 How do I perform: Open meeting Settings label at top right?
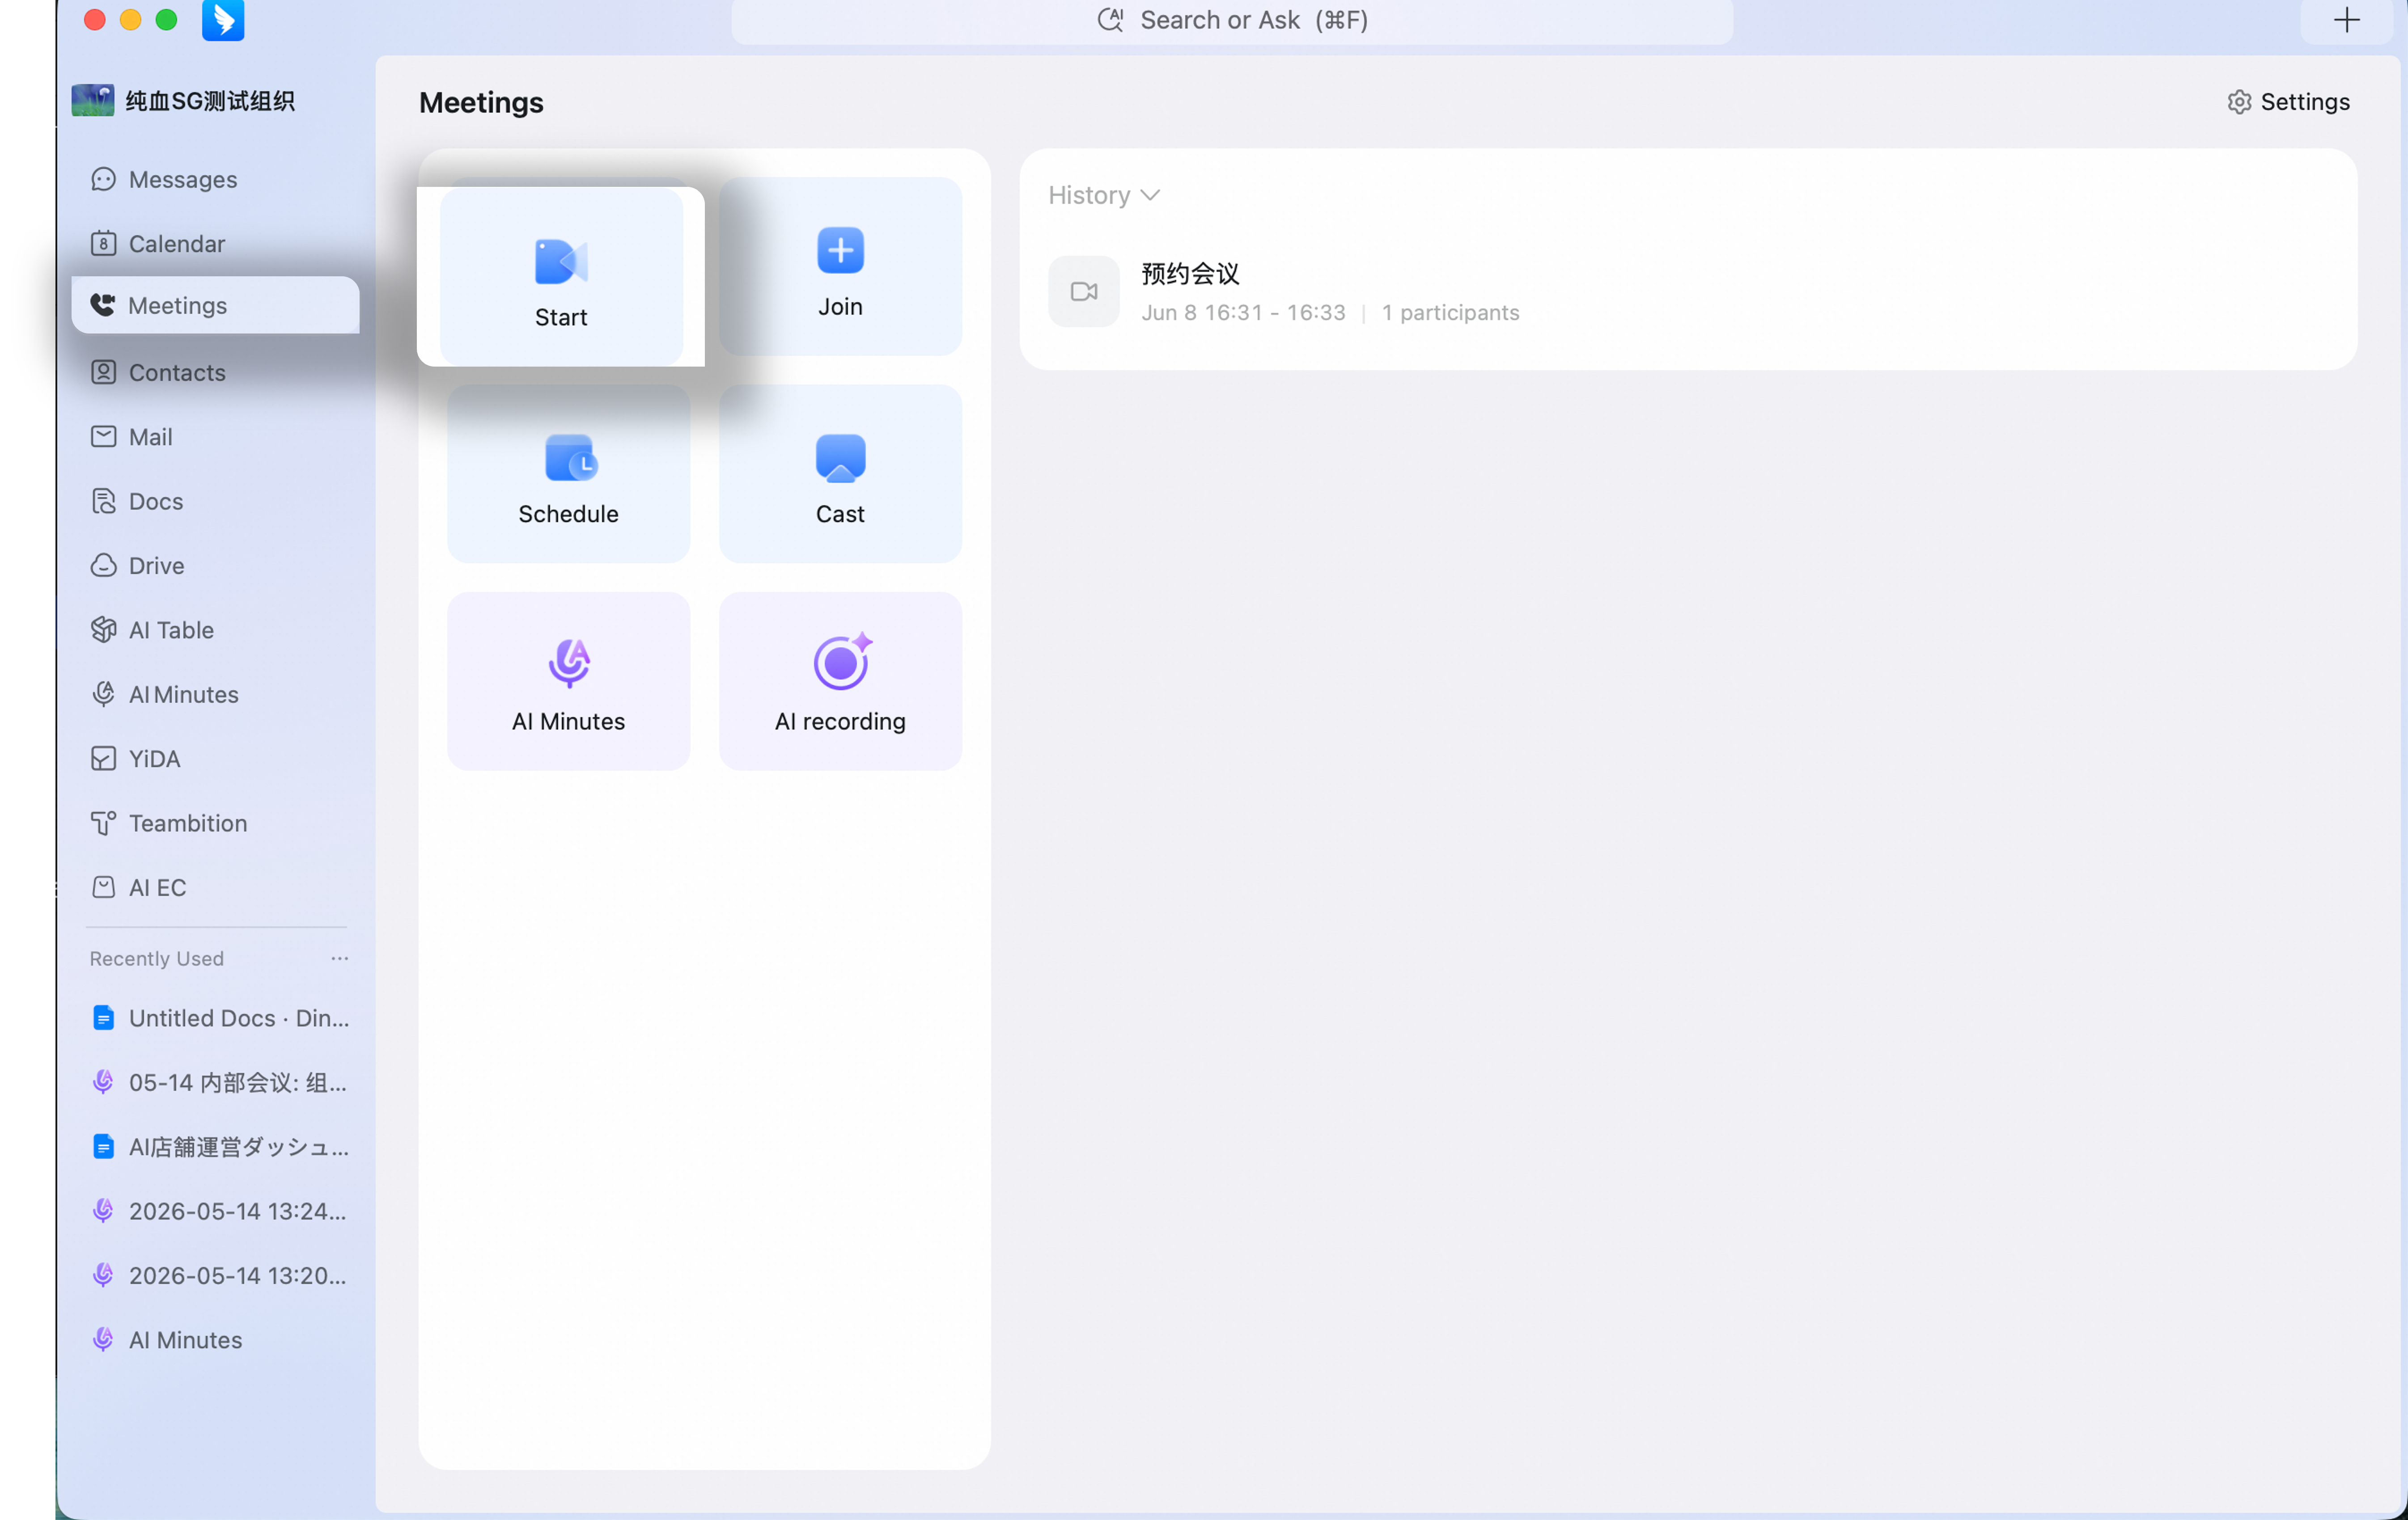pyautogui.click(x=2305, y=102)
